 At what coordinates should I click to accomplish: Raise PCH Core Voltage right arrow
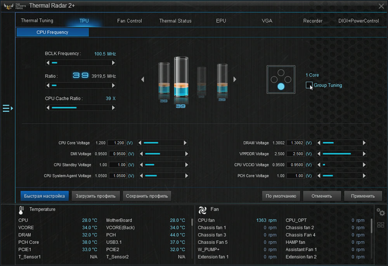click(x=364, y=176)
